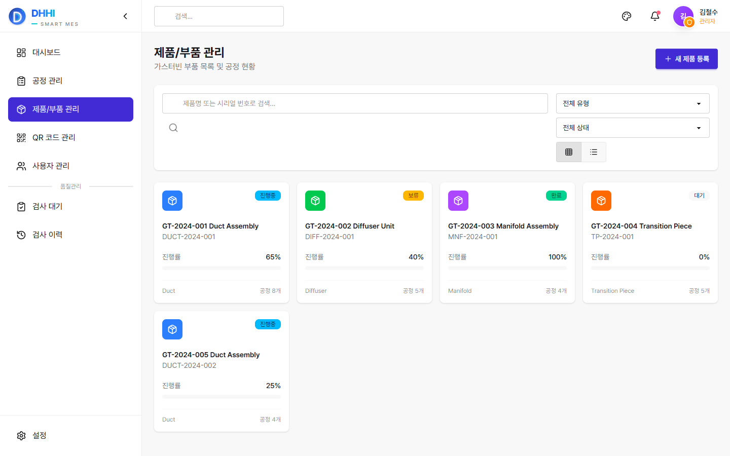The height and width of the screenshot is (456, 730).
Task: Collapse the sidebar with the chevron arrow
Action: click(125, 16)
